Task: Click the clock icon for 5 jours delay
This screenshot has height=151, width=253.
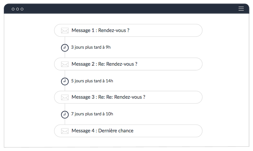Action: pos(65,81)
